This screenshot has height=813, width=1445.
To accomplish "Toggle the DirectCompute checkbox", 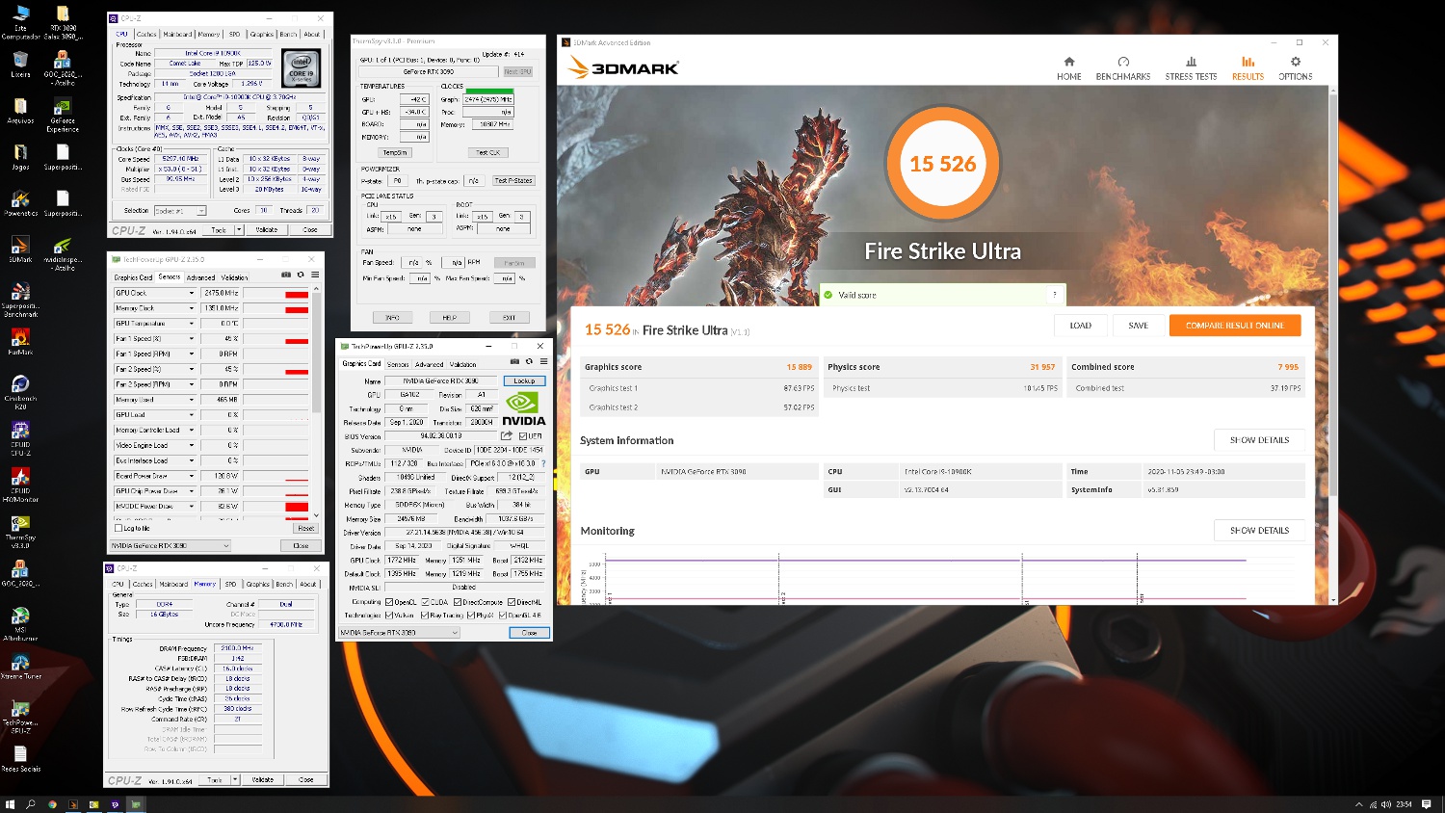I will [x=459, y=602].
